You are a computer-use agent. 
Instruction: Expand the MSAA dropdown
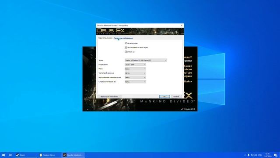point(135,69)
